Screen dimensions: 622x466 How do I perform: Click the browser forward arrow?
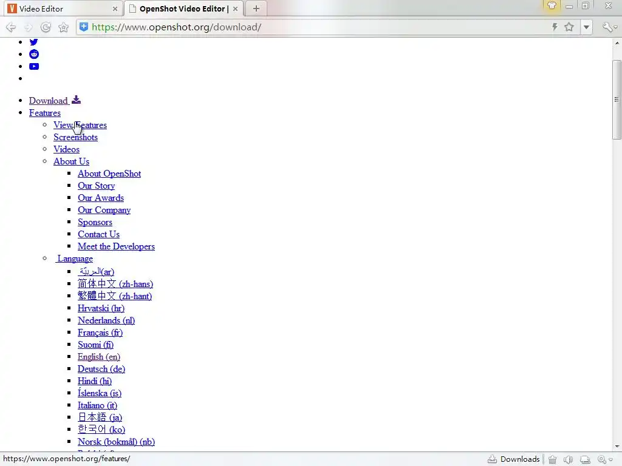28,27
